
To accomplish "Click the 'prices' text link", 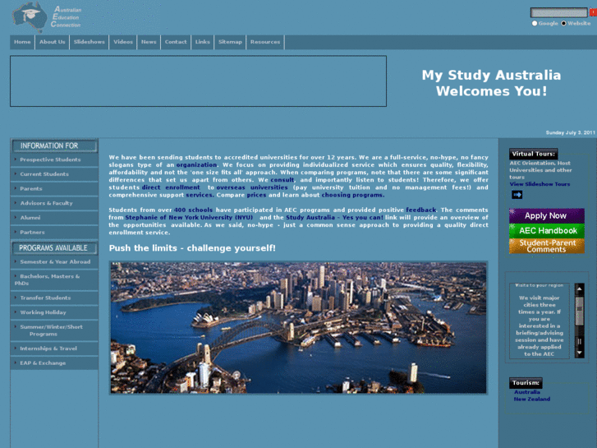I will pyautogui.click(x=256, y=195).
